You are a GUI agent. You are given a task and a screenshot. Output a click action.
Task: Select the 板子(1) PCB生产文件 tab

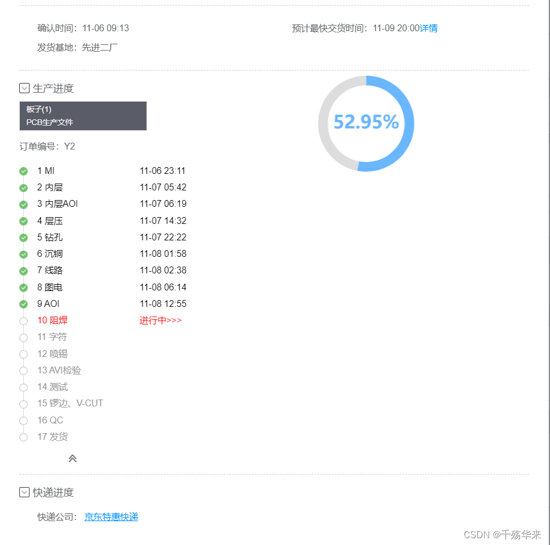[x=83, y=116]
